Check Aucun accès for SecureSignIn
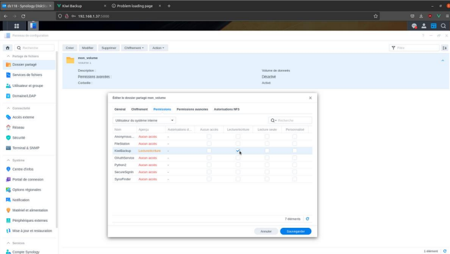The width and height of the screenshot is (450, 254). [x=209, y=172]
